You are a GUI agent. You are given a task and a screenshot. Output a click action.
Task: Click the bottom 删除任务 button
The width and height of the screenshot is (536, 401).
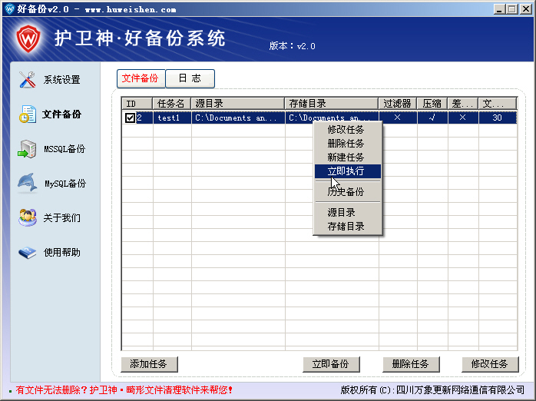click(x=411, y=364)
